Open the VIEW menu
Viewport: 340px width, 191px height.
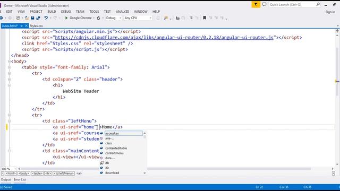coord(21,12)
